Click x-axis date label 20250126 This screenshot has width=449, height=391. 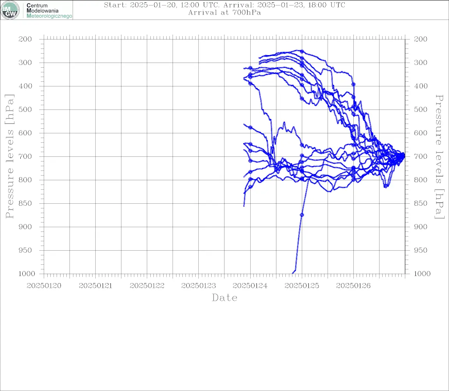pos(353,286)
